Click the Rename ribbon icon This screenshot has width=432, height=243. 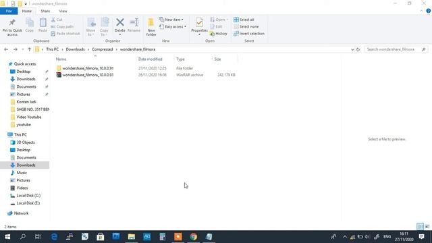pos(134,26)
